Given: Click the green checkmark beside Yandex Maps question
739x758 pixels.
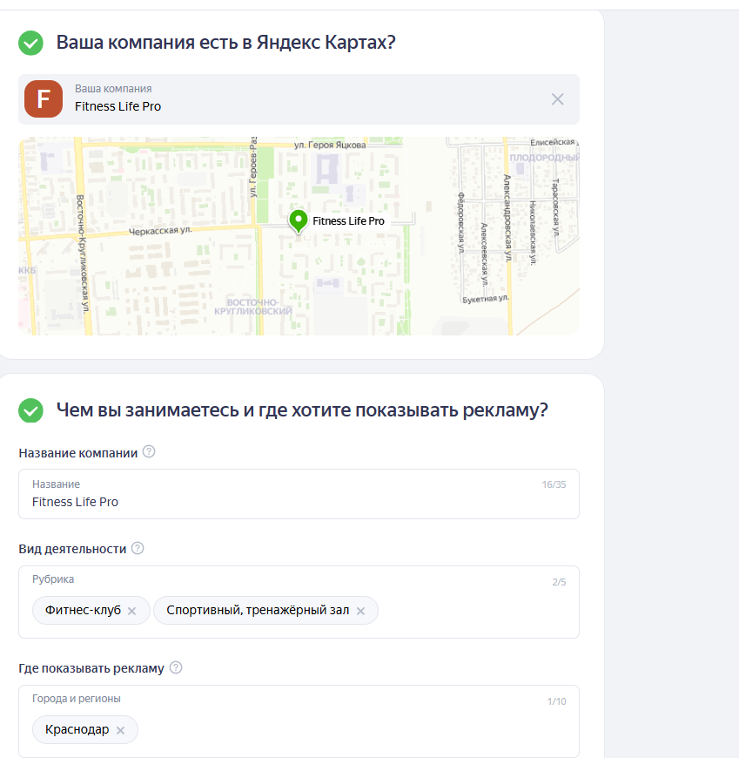Looking at the screenshot, I should 31,43.
